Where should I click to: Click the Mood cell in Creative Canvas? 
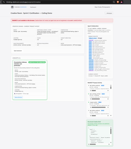(24, 32)
